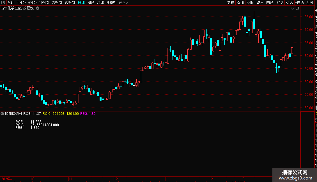
Task: Switch to 分时 intraday view
Action: (x=11, y=3)
